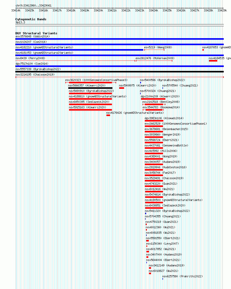Click the nsv3058744 (Fan2017) label
The width and height of the screenshot is (231, 289).
coord(160,173)
